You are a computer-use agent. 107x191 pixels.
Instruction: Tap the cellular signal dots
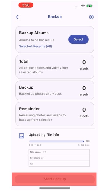click(77, 7)
